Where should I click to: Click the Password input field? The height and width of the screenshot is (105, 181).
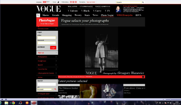coord(47,43)
